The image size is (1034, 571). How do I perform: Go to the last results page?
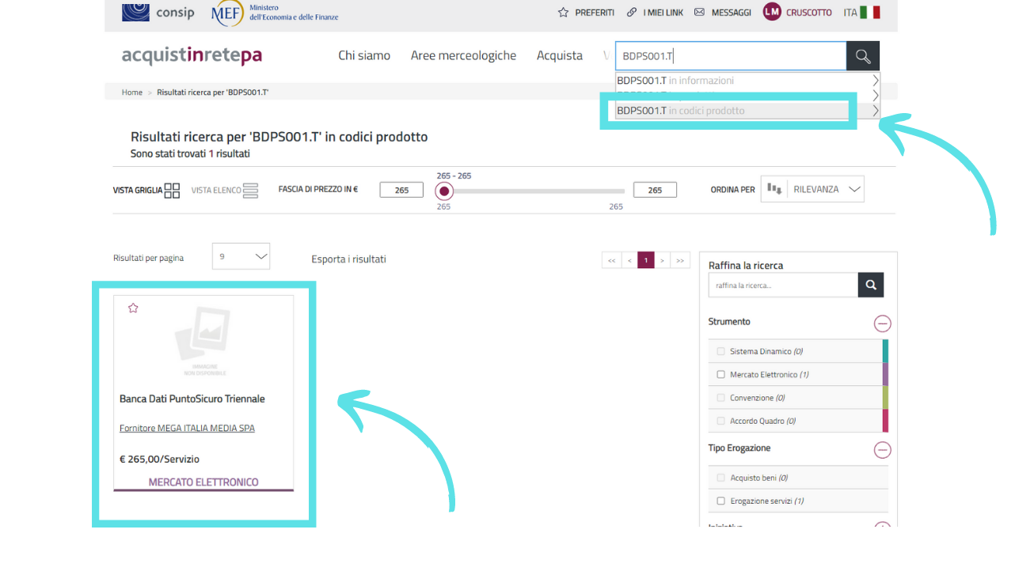coord(680,260)
